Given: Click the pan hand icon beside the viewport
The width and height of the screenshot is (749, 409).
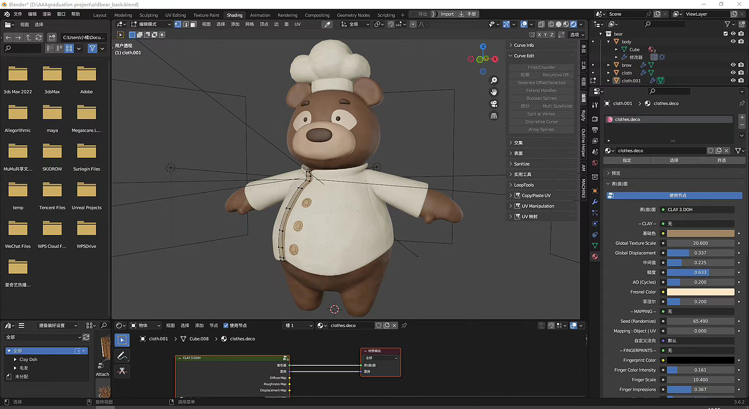Looking at the screenshot, I should pos(493,92).
